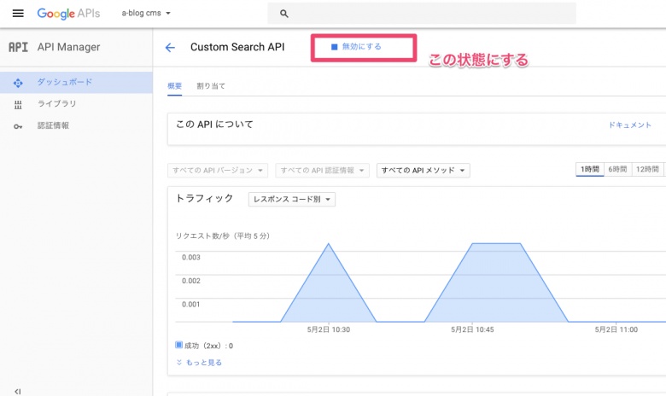Click the dashboard icon in sidebar
Screen dimensions: 666x396
pyautogui.click(x=18, y=83)
